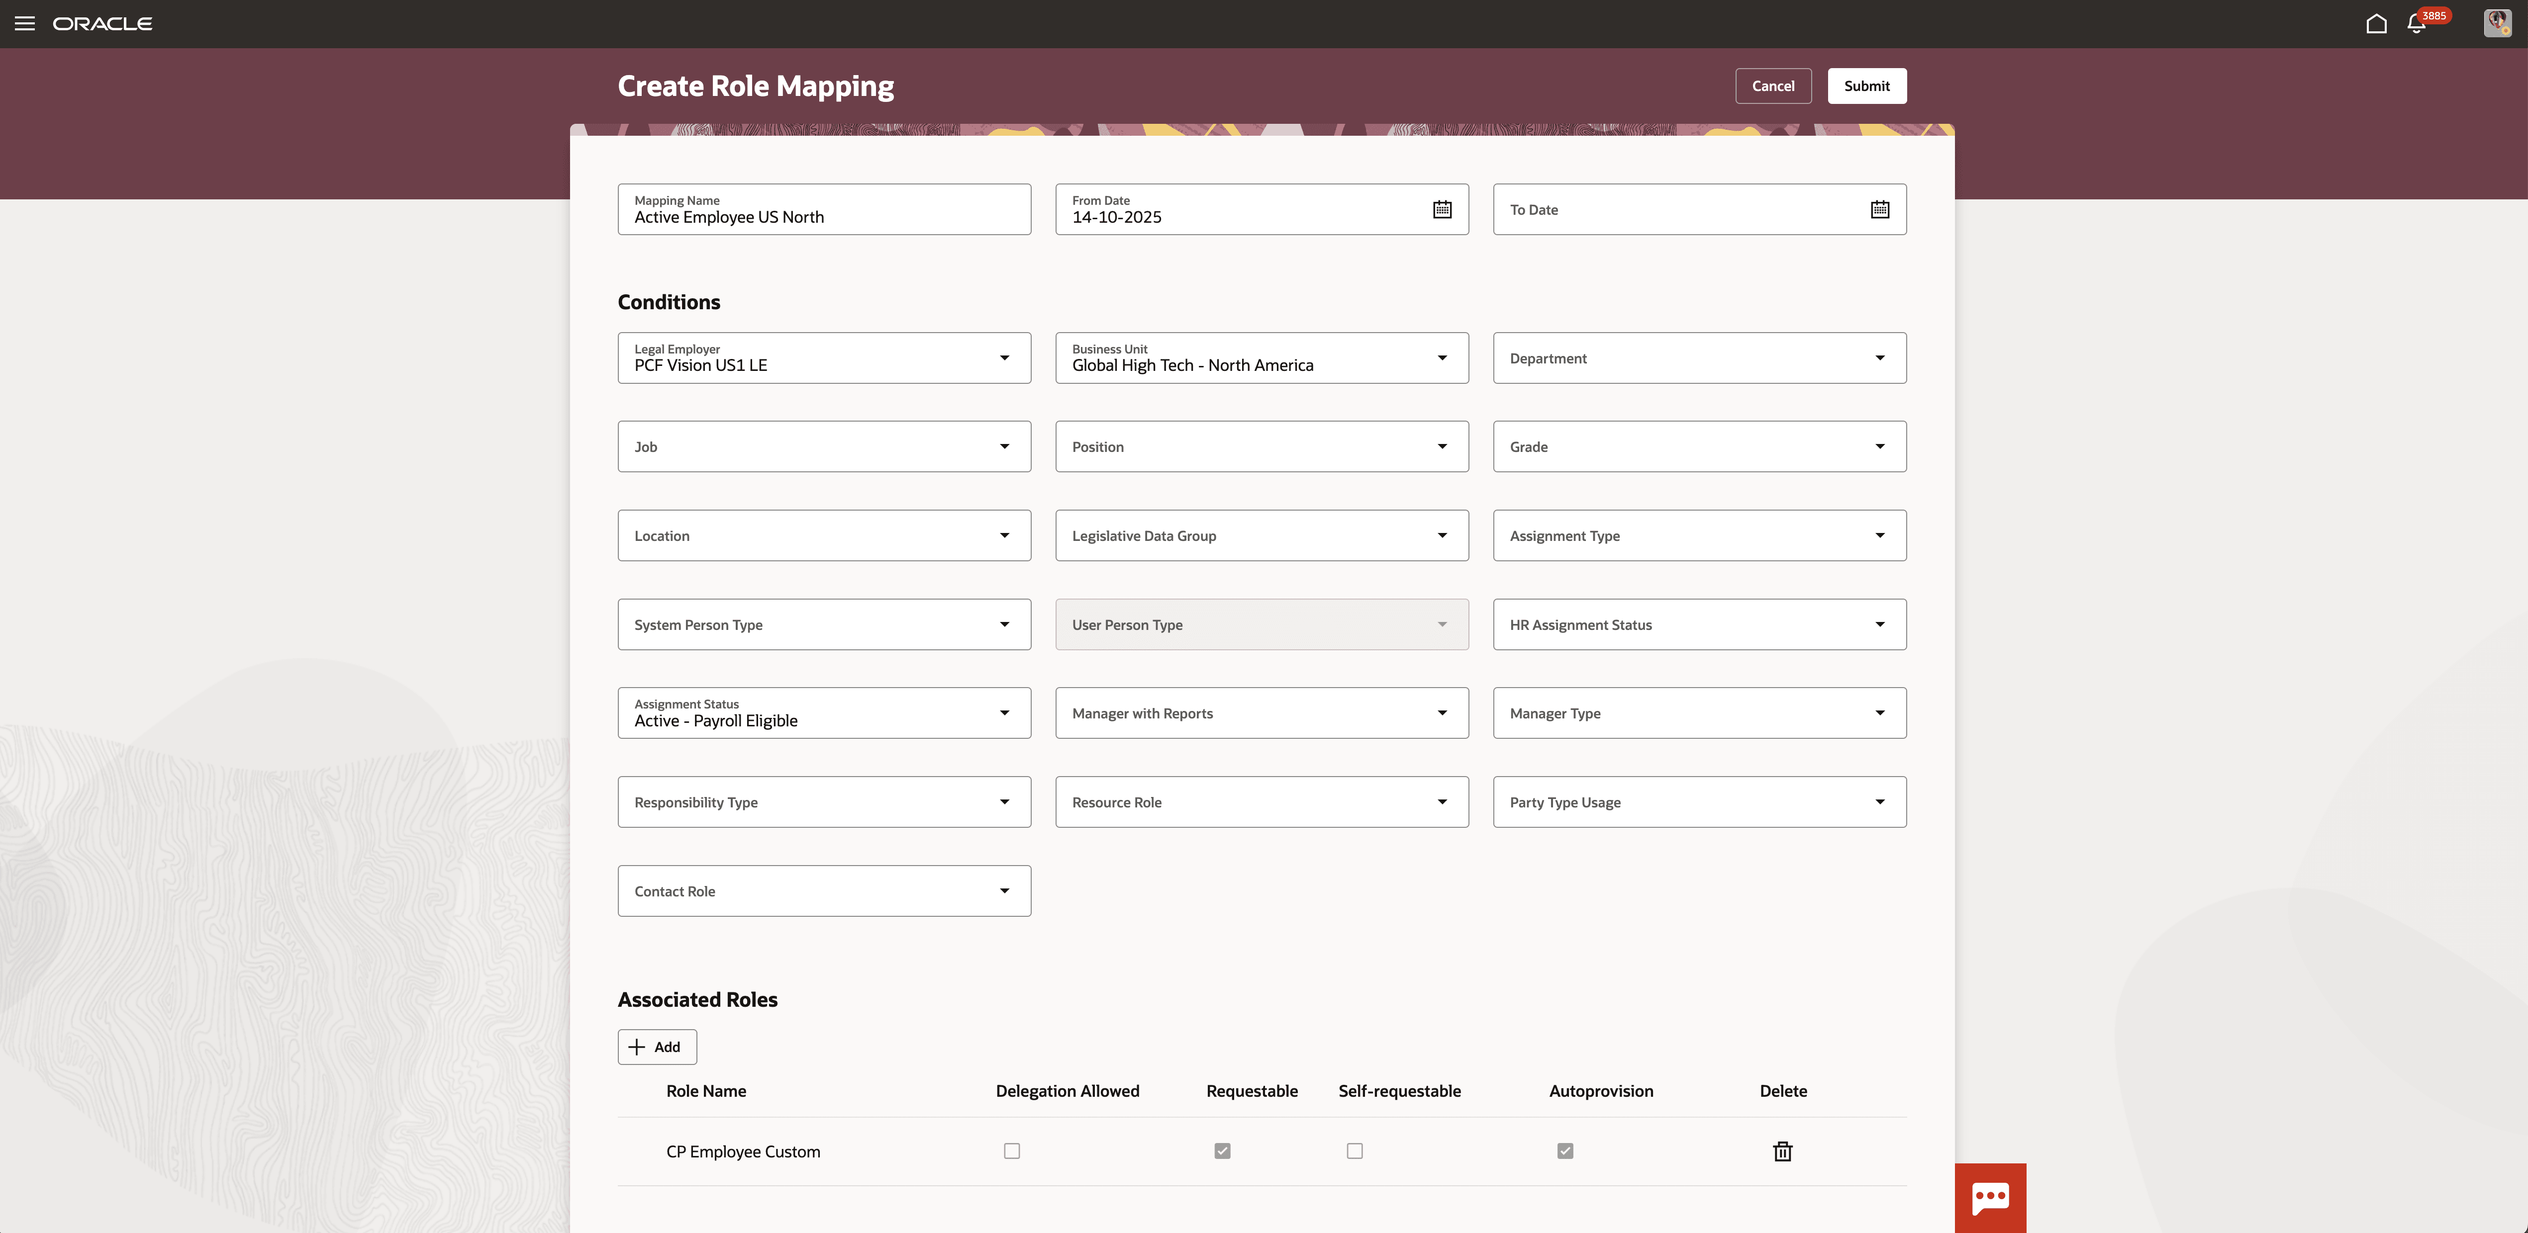Enable Delegation Allowed for CP Employee Custom
The image size is (2528, 1233).
[1012, 1150]
